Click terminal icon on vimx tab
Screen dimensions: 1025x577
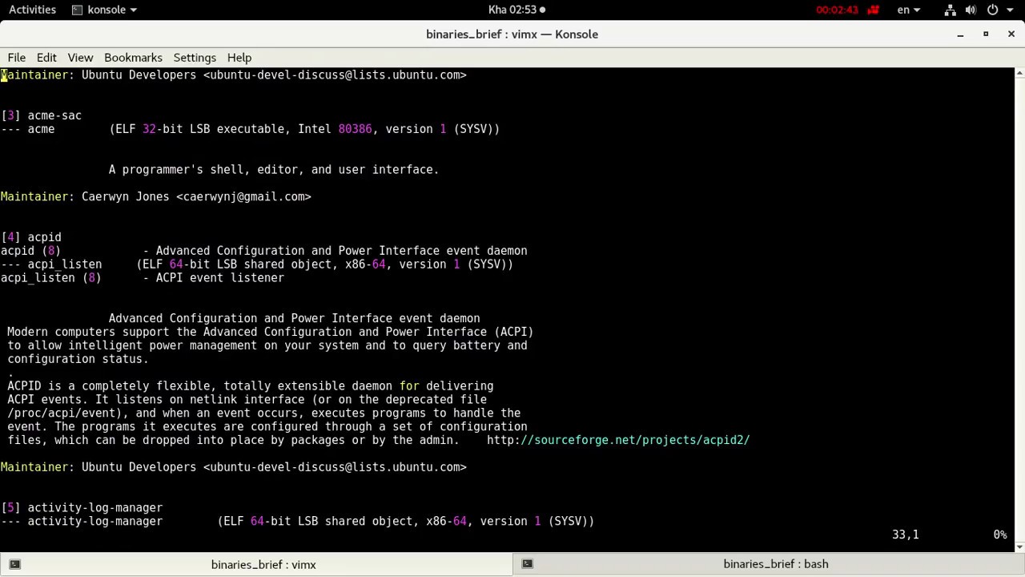pos(14,564)
